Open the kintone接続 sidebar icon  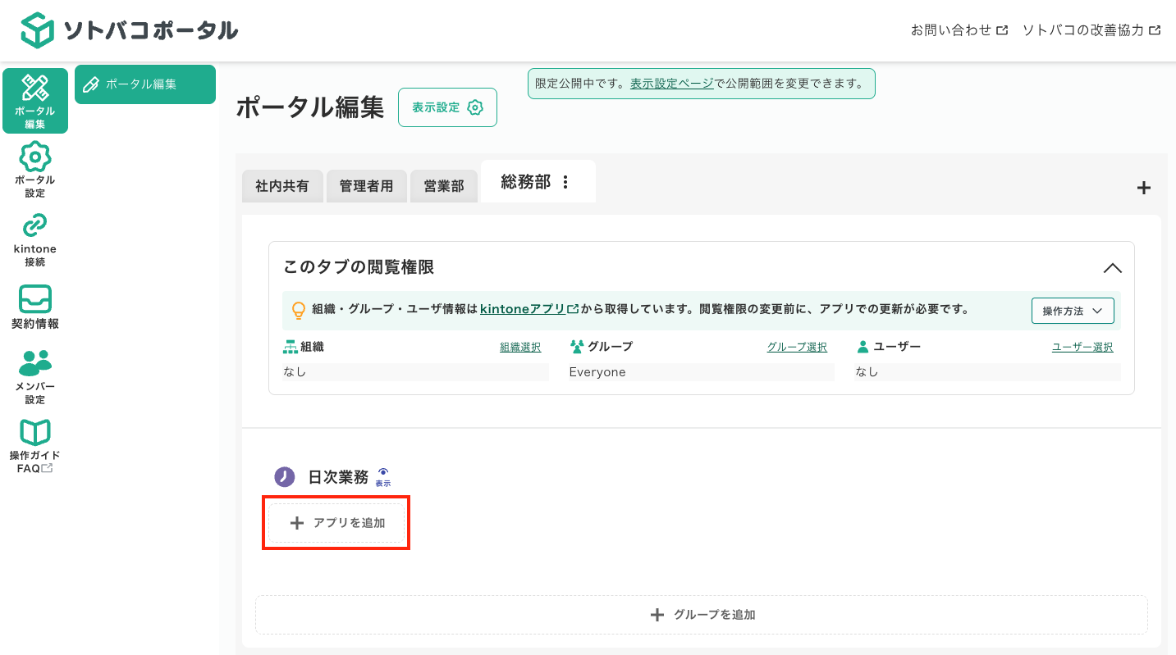[34, 239]
